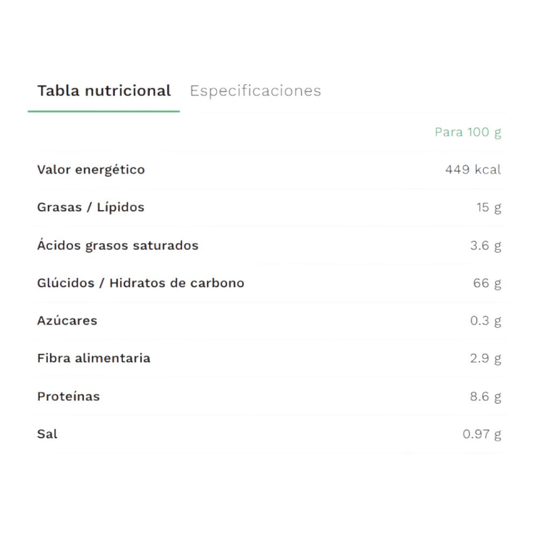Click the 15 g fat value
The height and width of the screenshot is (537, 537).
[488, 207]
